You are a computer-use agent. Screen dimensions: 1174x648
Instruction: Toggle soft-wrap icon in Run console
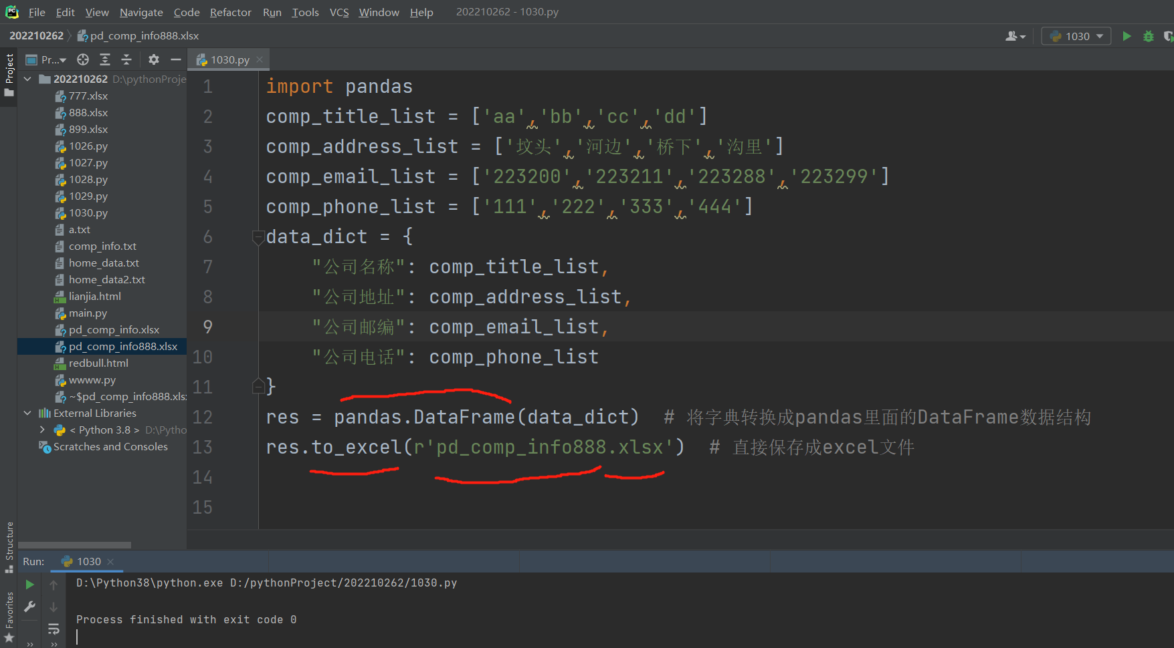tap(54, 629)
